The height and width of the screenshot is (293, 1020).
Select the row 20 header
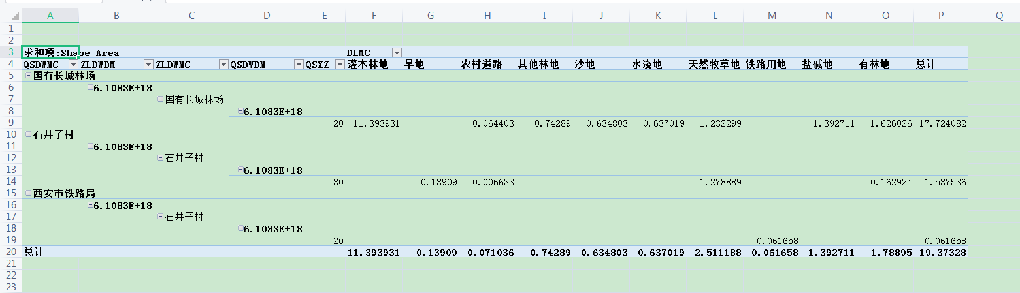[x=10, y=251]
